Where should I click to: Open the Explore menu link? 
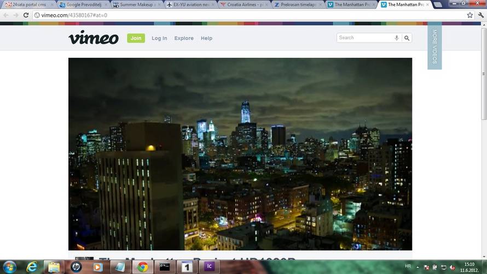184,38
